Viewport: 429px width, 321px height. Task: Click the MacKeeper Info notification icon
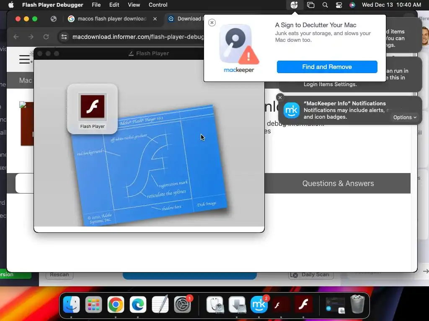point(292,110)
